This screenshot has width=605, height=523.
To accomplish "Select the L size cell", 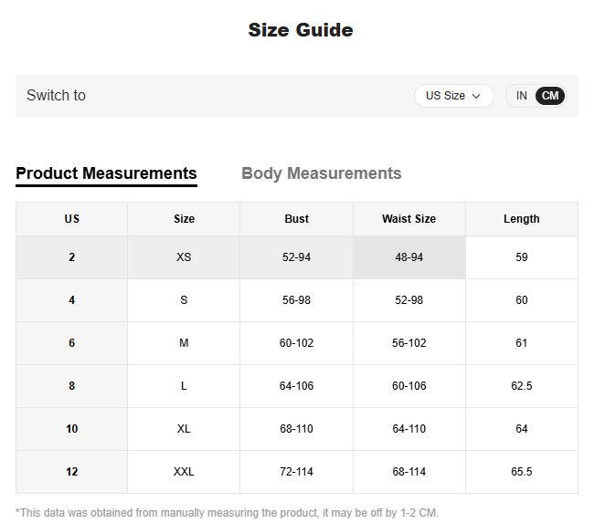I will click(184, 386).
